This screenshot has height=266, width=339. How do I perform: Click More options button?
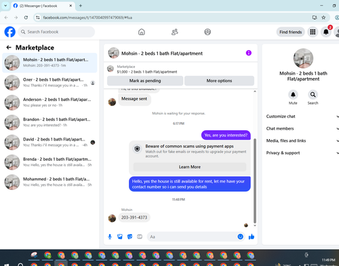point(219,81)
